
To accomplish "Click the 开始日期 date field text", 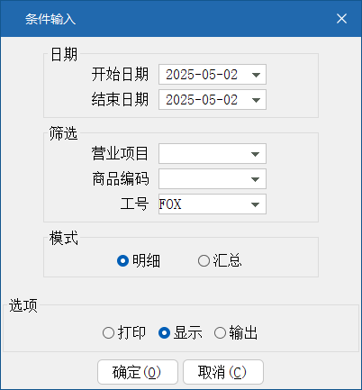I will pos(202,75).
